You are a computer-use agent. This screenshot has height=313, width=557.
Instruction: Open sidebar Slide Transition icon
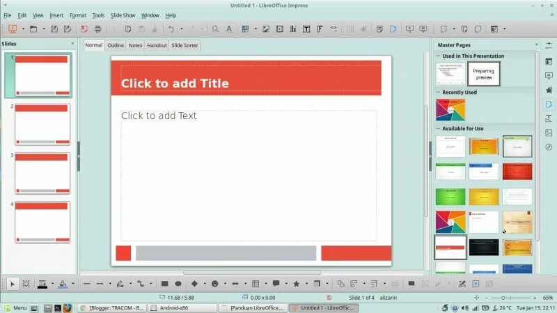(549, 76)
